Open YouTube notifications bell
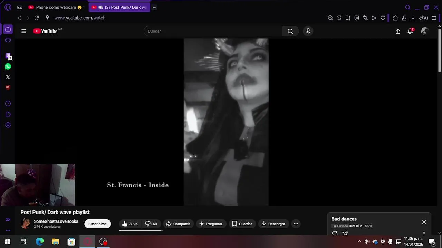The image size is (442, 248). [x=410, y=31]
